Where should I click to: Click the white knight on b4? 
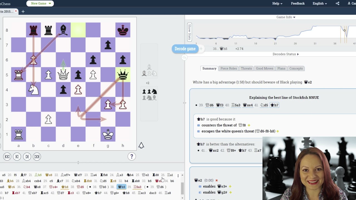coord(33,89)
